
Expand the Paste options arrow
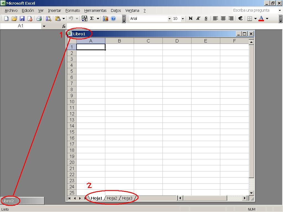[x=64, y=18]
